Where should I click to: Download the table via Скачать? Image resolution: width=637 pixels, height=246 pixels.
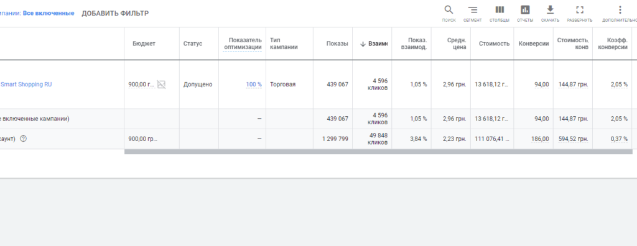click(550, 14)
